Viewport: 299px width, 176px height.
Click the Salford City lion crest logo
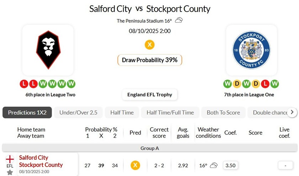(48, 50)
